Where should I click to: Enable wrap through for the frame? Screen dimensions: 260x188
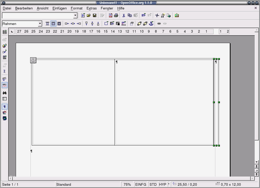(x=59, y=24)
